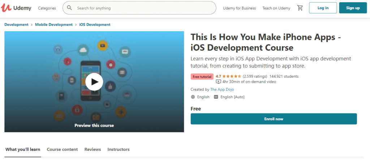Viewport: 370px width, 162px height.
Task: Click the Enroll now button
Action: [274, 119]
